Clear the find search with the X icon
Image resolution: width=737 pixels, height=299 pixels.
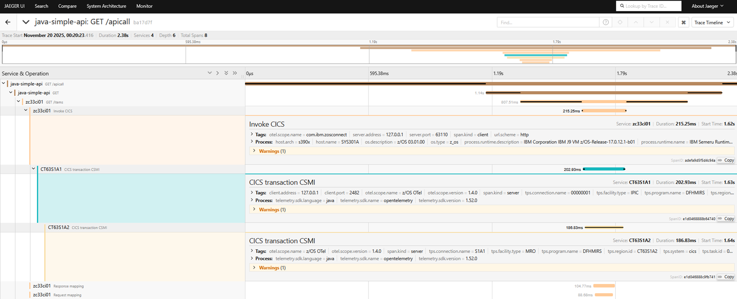(x=667, y=22)
